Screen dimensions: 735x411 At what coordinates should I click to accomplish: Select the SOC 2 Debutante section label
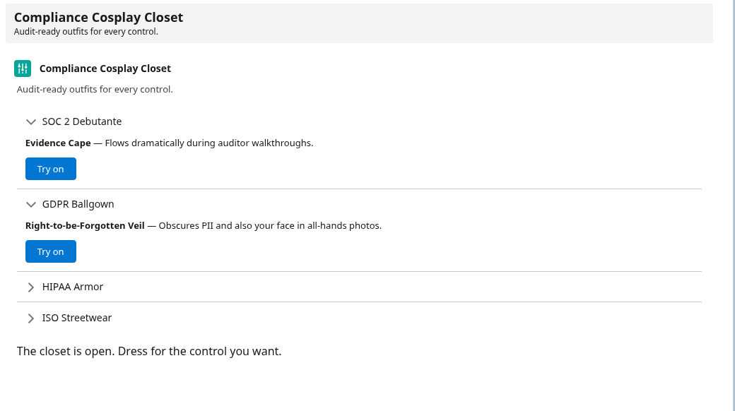pyautogui.click(x=82, y=121)
